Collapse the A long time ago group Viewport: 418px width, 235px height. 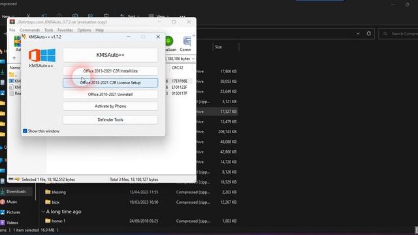coord(43,211)
